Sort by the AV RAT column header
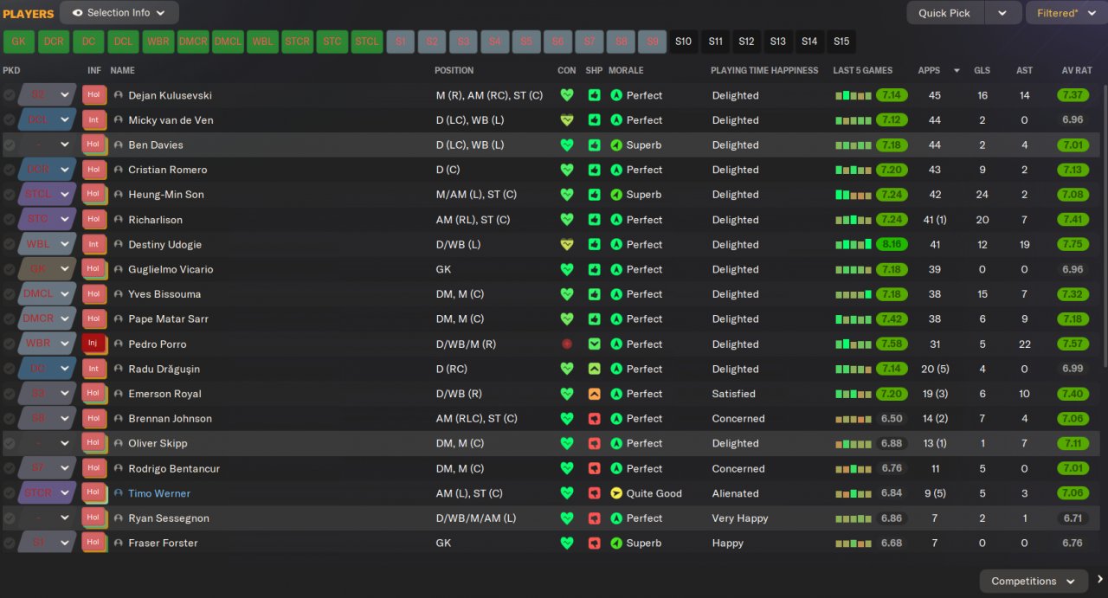The image size is (1108, 598). coord(1078,70)
